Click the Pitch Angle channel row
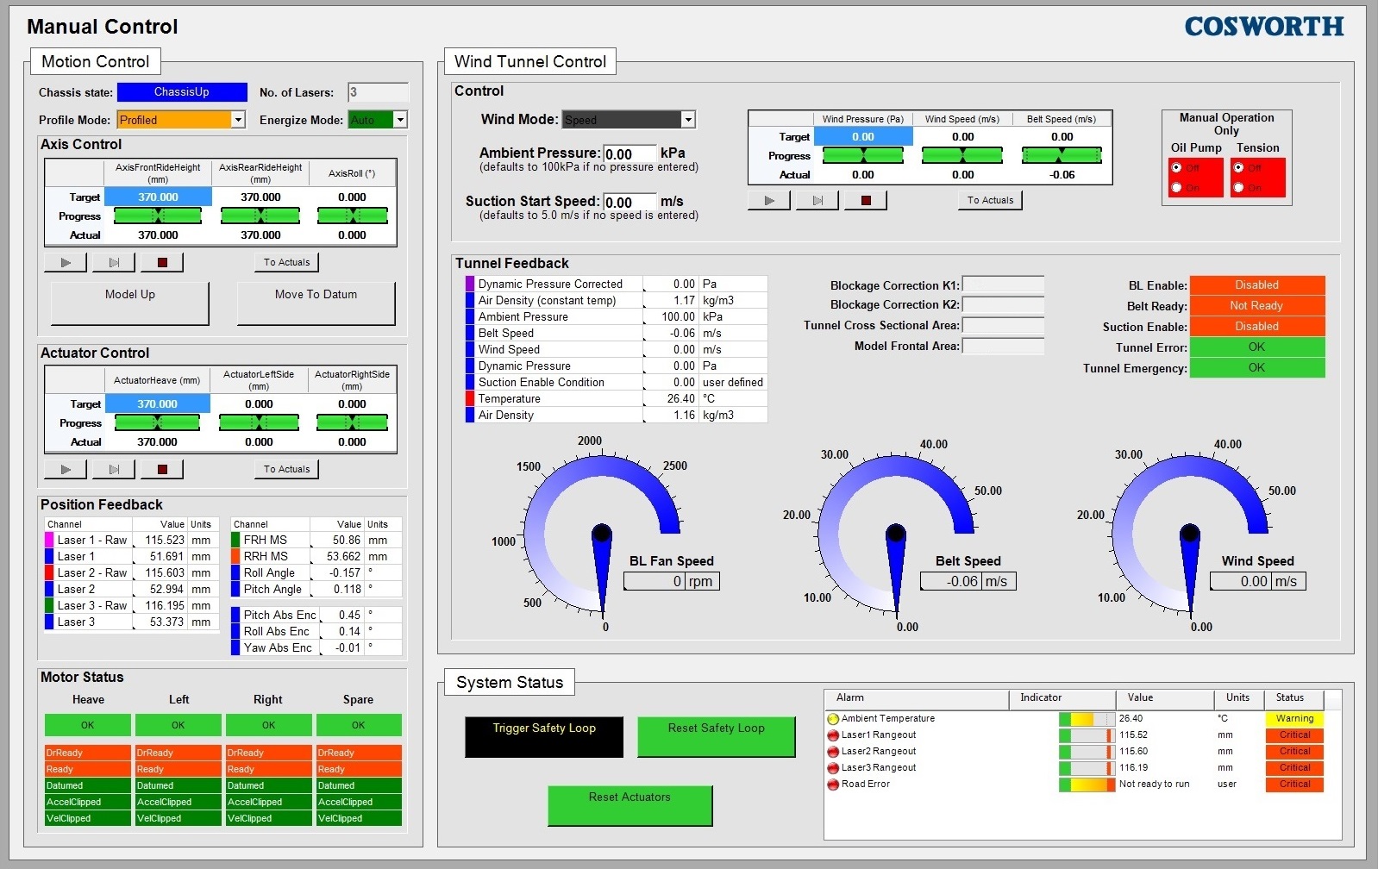Image resolution: width=1378 pixels, height=869 pixels. [316, 590]
